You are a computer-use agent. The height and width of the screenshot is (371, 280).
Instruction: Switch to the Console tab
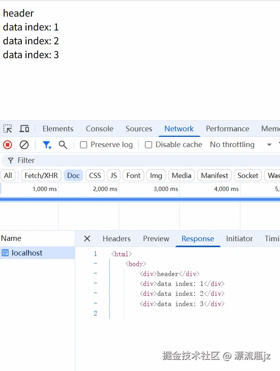99,129
